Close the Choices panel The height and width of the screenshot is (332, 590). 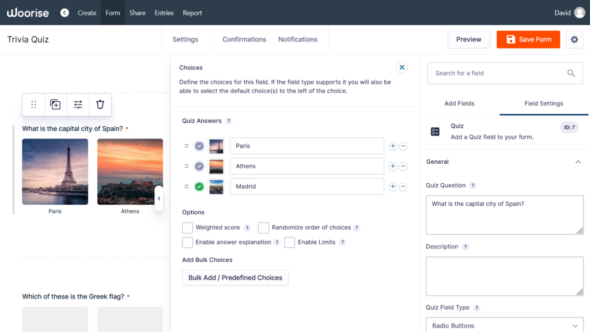[x=402, y=67]
